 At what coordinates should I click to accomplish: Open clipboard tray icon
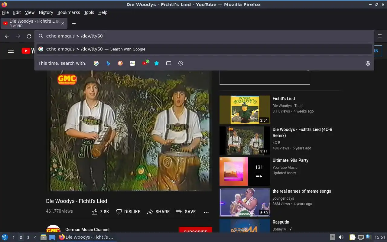click(352, 237)
